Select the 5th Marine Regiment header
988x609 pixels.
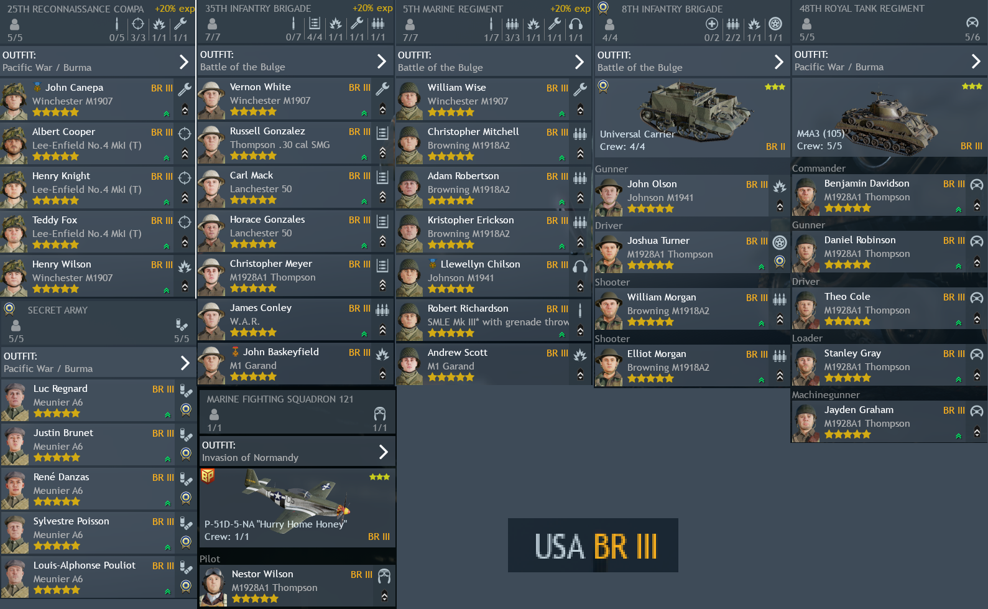[493, 22]
